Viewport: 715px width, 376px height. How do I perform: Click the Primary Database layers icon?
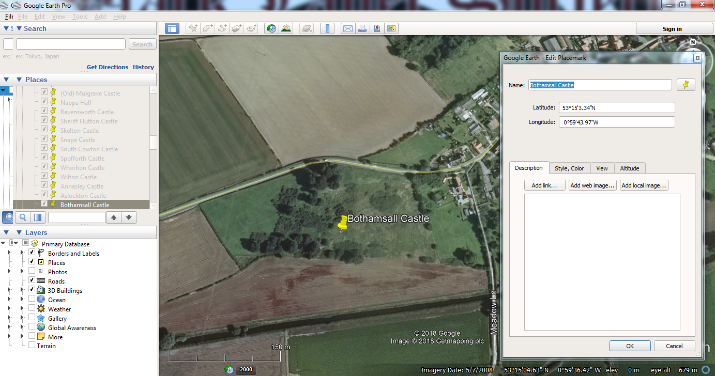pyautogui.click(x=35, y=244)
